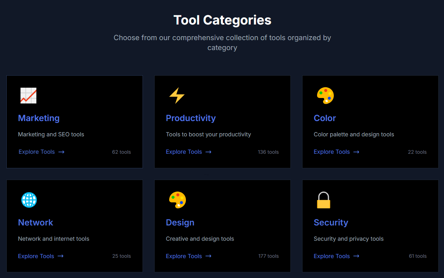This screenshot has height=278, width=444.
Task: Click the 136 tools count label
Action: (x=268, y=152)
